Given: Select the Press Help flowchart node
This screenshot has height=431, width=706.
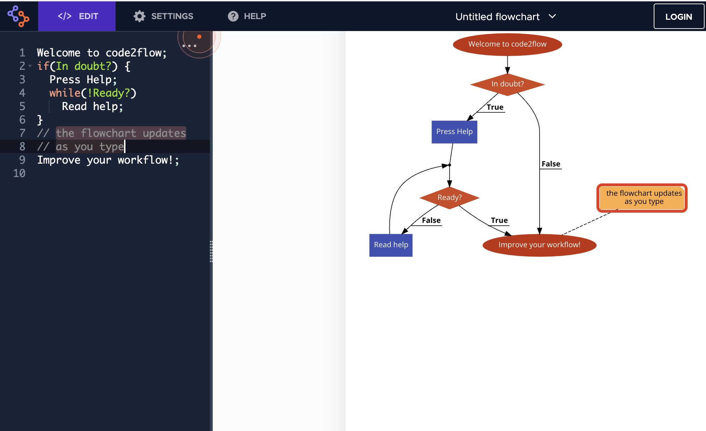Looking at the screenshot, I should (454, 132).
